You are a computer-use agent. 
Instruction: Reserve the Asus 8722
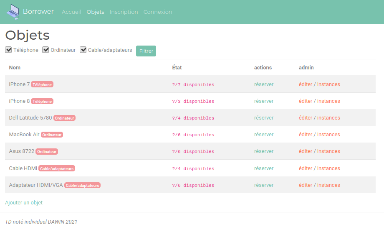[x=264, y=151]
